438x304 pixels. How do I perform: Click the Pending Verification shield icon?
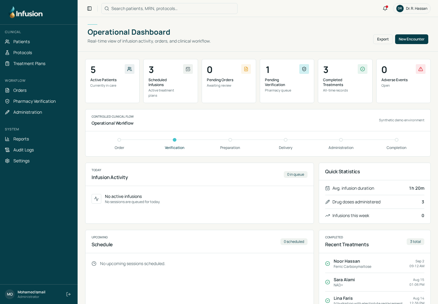click(x=304, y=69)
